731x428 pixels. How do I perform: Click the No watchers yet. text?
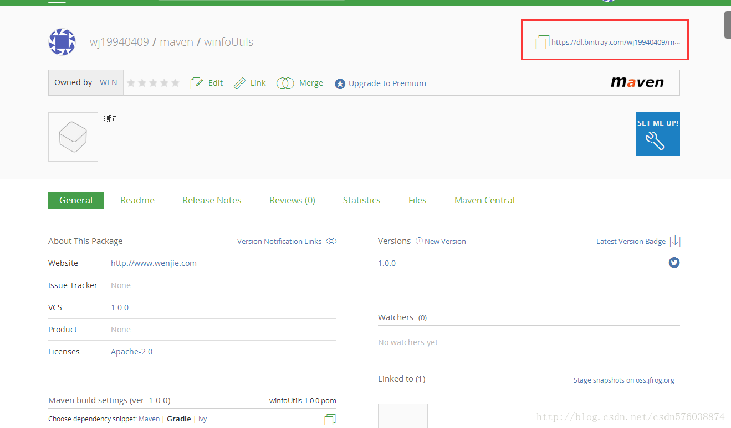pyautogui.click(x=409, y=342)
